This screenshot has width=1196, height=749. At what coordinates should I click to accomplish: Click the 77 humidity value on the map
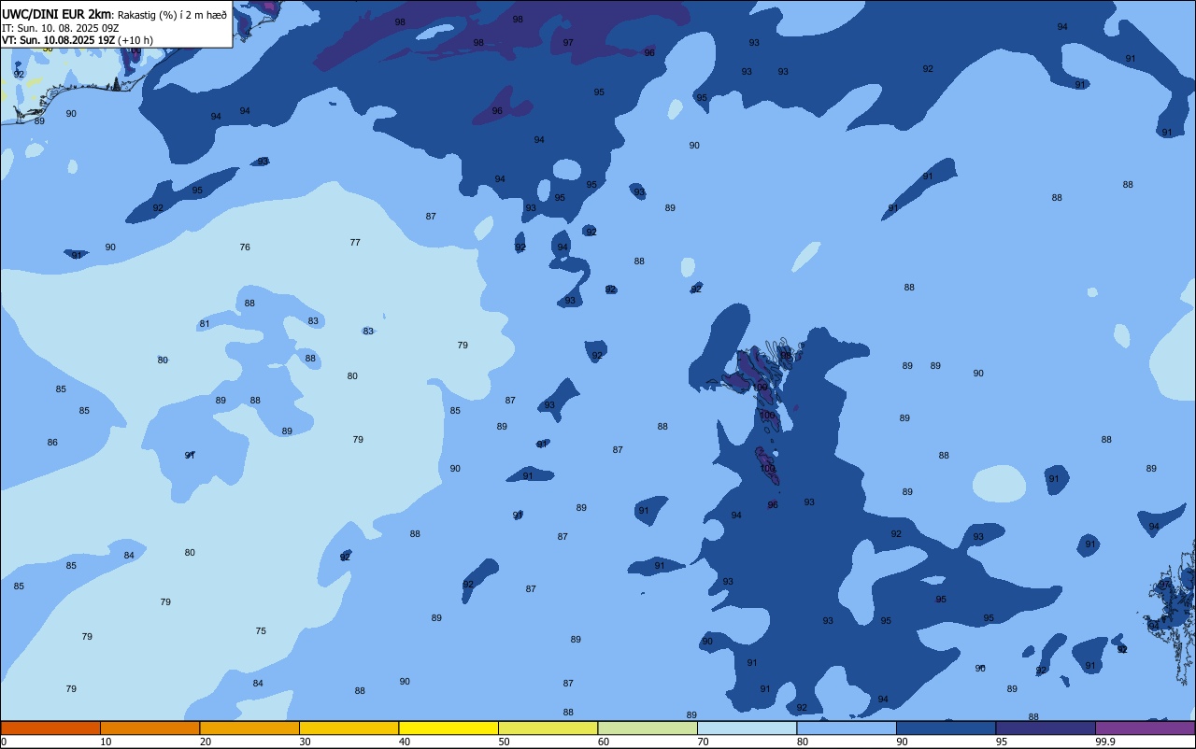(355, 243)
